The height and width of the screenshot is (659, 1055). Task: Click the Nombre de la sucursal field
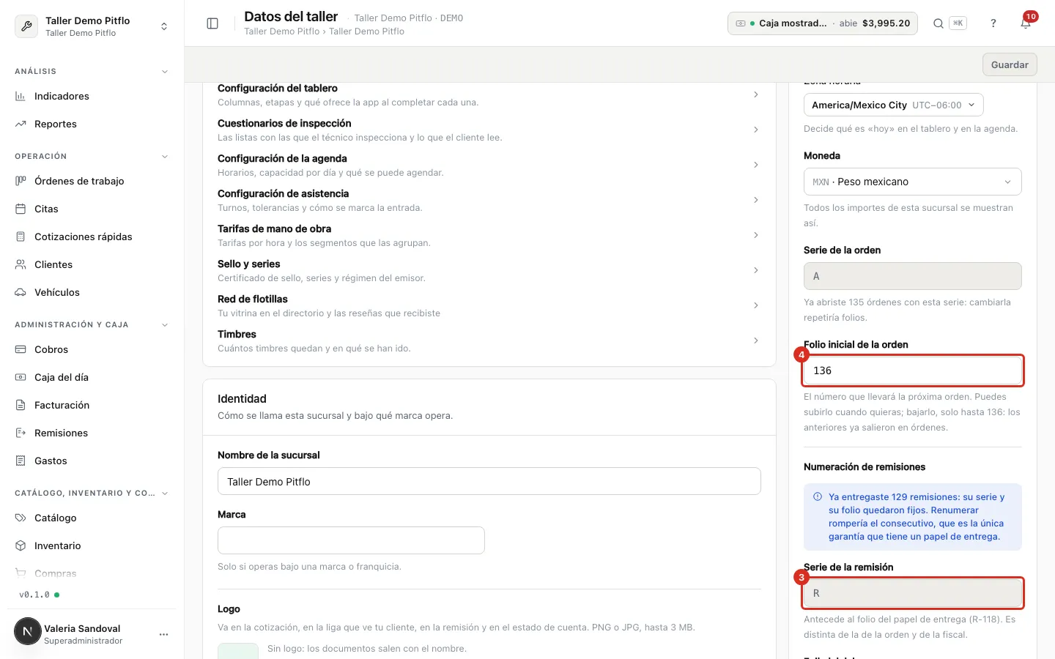tap(489, 481)
